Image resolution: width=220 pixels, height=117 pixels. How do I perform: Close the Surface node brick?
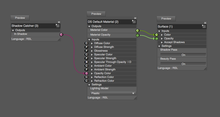(205, 23)
